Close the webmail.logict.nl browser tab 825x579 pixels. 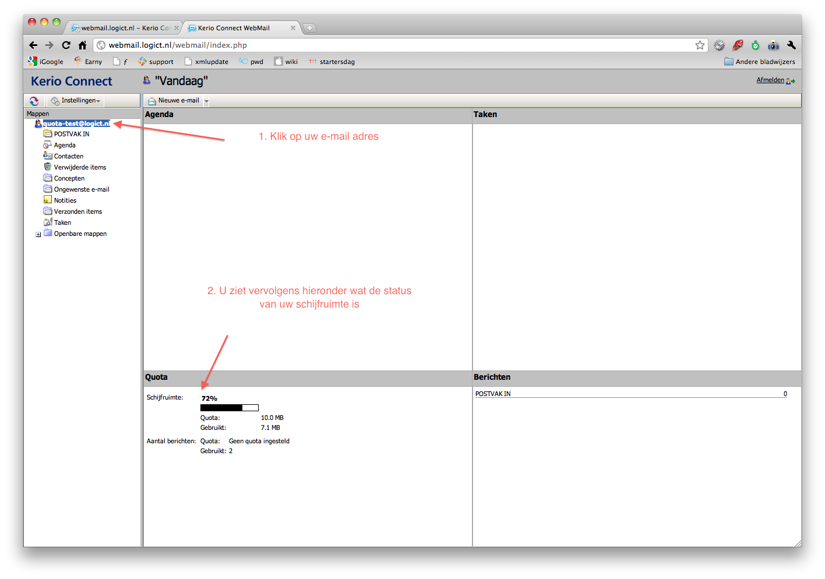pyautogui.click(x=177, y=28)
